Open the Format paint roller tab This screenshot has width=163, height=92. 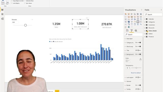131,31
